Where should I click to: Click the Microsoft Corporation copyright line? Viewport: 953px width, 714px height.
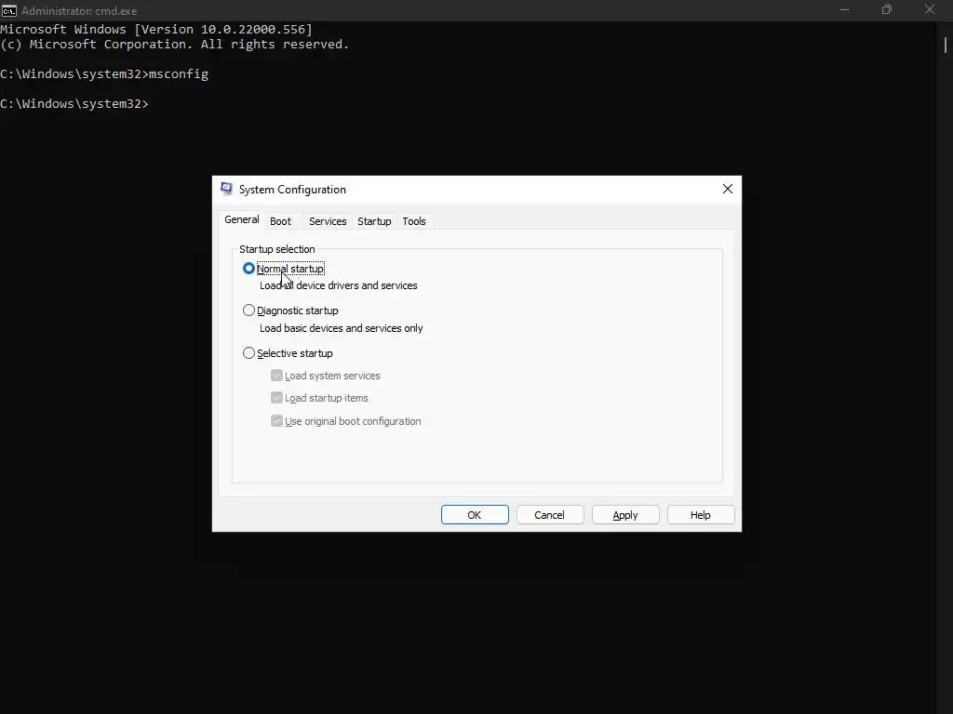coord(175,45)
